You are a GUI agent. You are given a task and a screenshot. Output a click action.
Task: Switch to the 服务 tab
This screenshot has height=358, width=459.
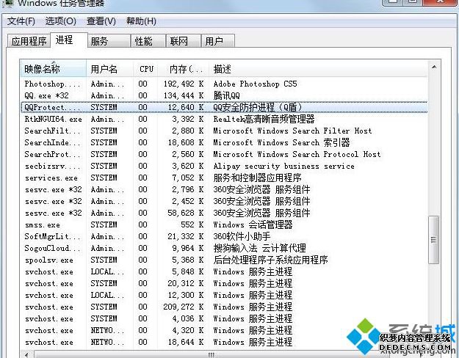coord(109,41)
